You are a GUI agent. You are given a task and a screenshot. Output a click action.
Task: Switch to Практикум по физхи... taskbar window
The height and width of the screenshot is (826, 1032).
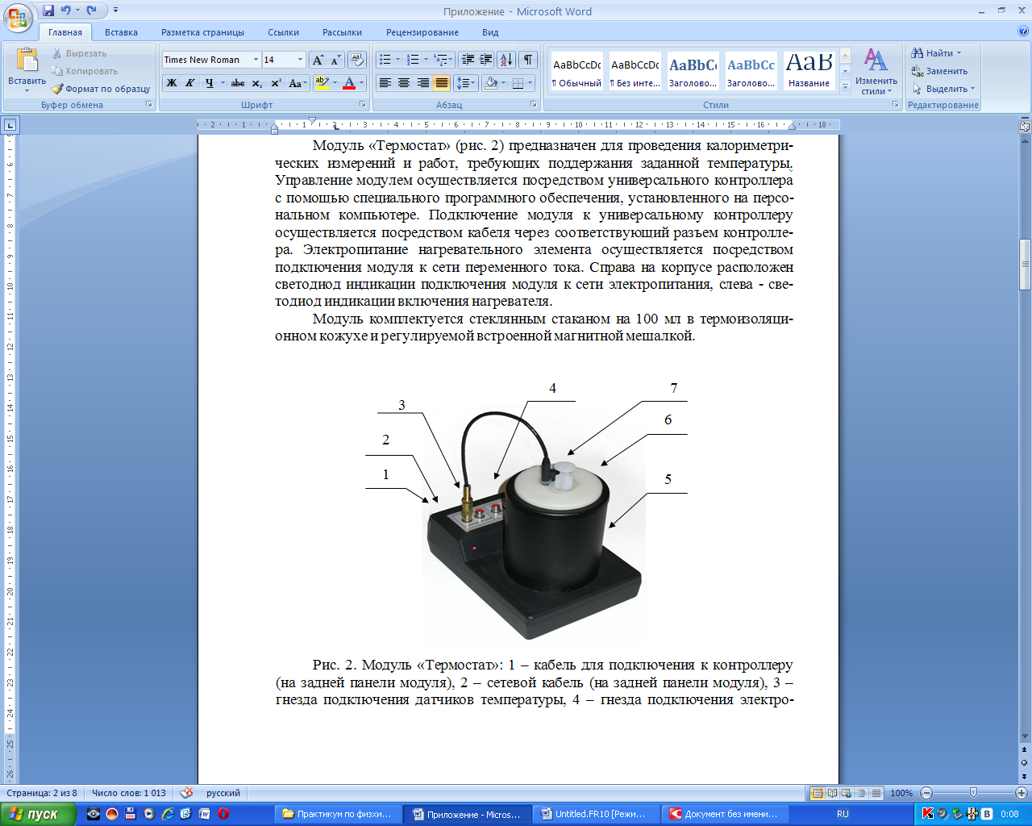339,814
